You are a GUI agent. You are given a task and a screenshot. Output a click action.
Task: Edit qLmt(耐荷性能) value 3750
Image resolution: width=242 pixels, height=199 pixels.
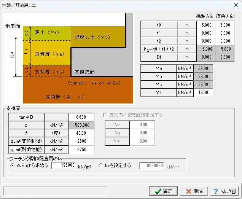pos(81,150)
